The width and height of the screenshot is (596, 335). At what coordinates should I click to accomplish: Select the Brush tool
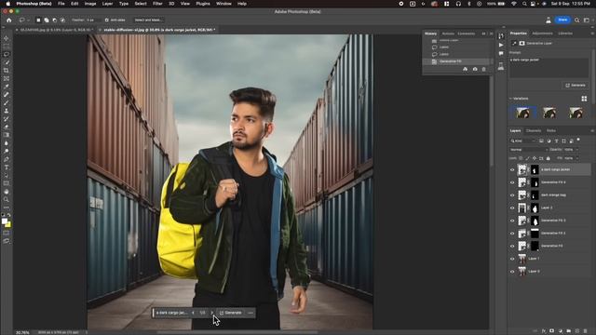pos(7,102)
